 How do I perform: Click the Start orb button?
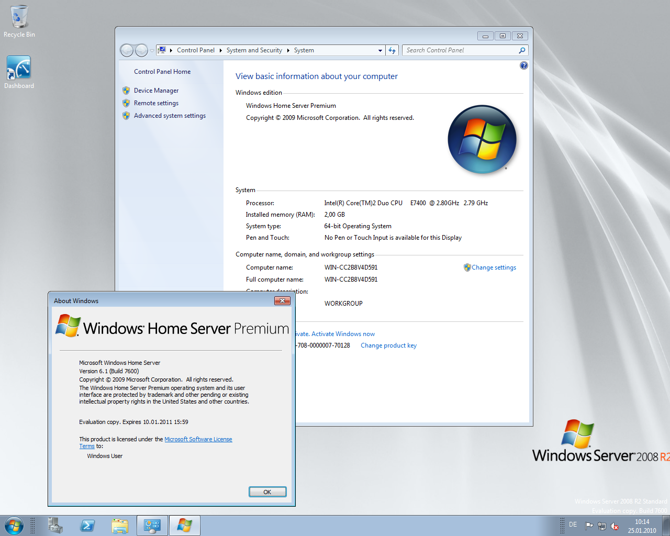14,526
